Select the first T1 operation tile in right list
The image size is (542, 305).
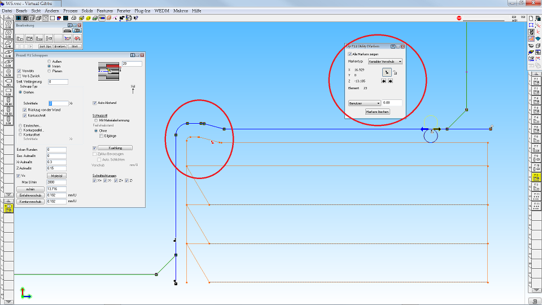click(536, 81)
